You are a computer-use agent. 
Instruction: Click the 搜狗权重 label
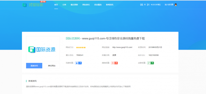tap(106, 63)
